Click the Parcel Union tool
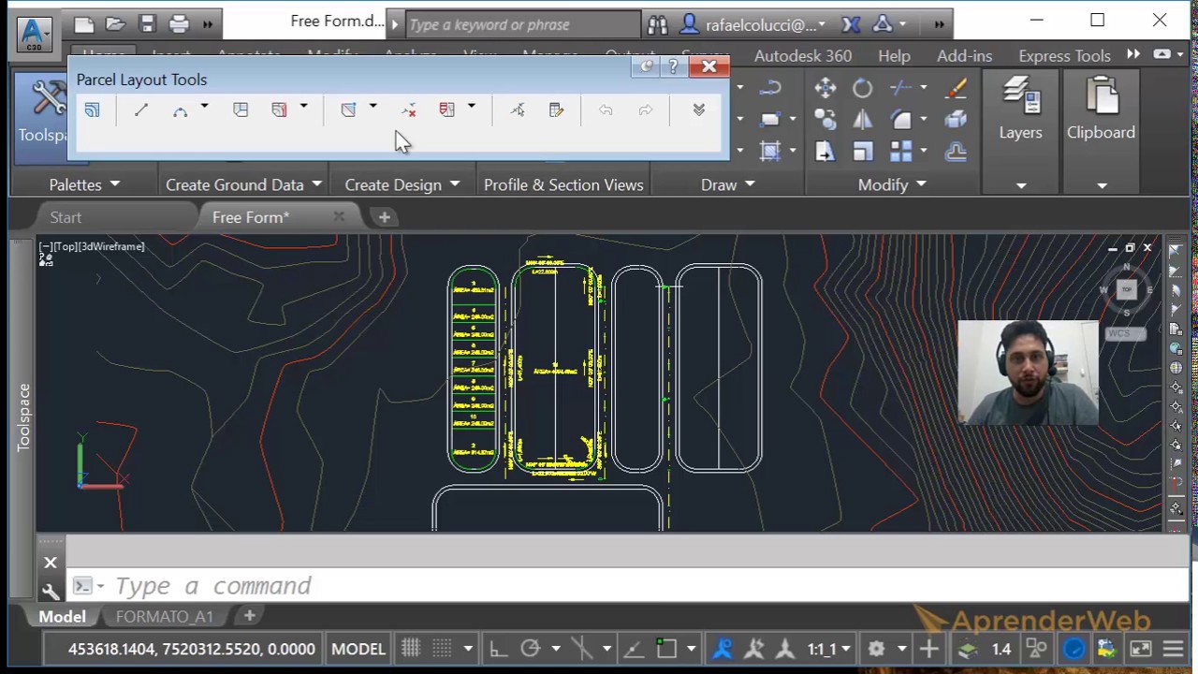The height and width of the screenshot is (674, 1198). point(447,110)
